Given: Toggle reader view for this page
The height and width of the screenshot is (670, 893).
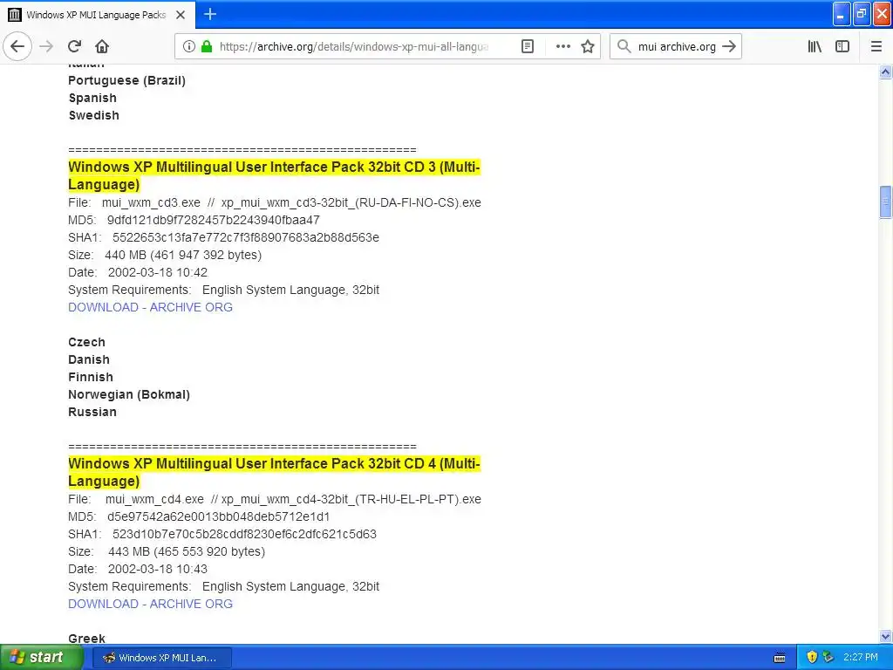Looking at the screenshot, I should [x=528, y=46].
